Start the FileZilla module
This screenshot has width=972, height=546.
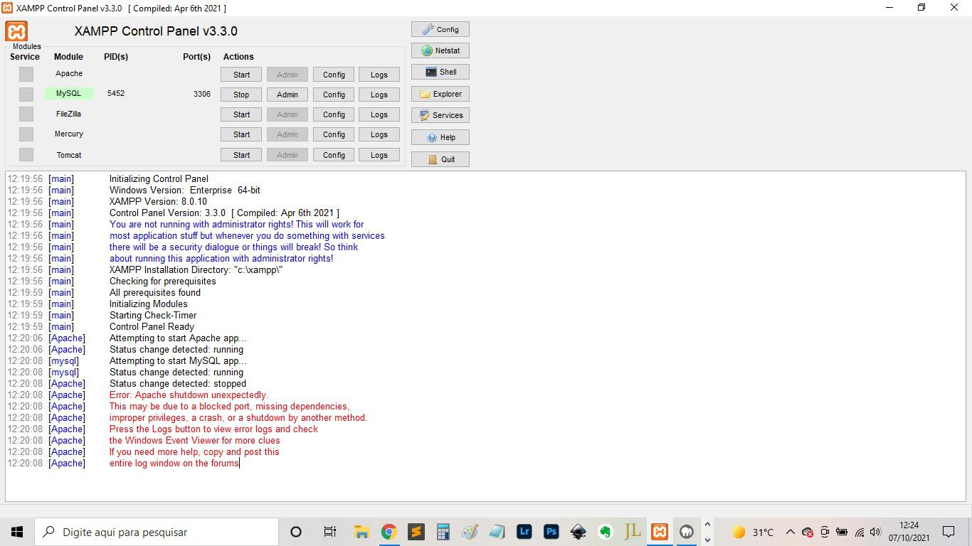[241, 114]
